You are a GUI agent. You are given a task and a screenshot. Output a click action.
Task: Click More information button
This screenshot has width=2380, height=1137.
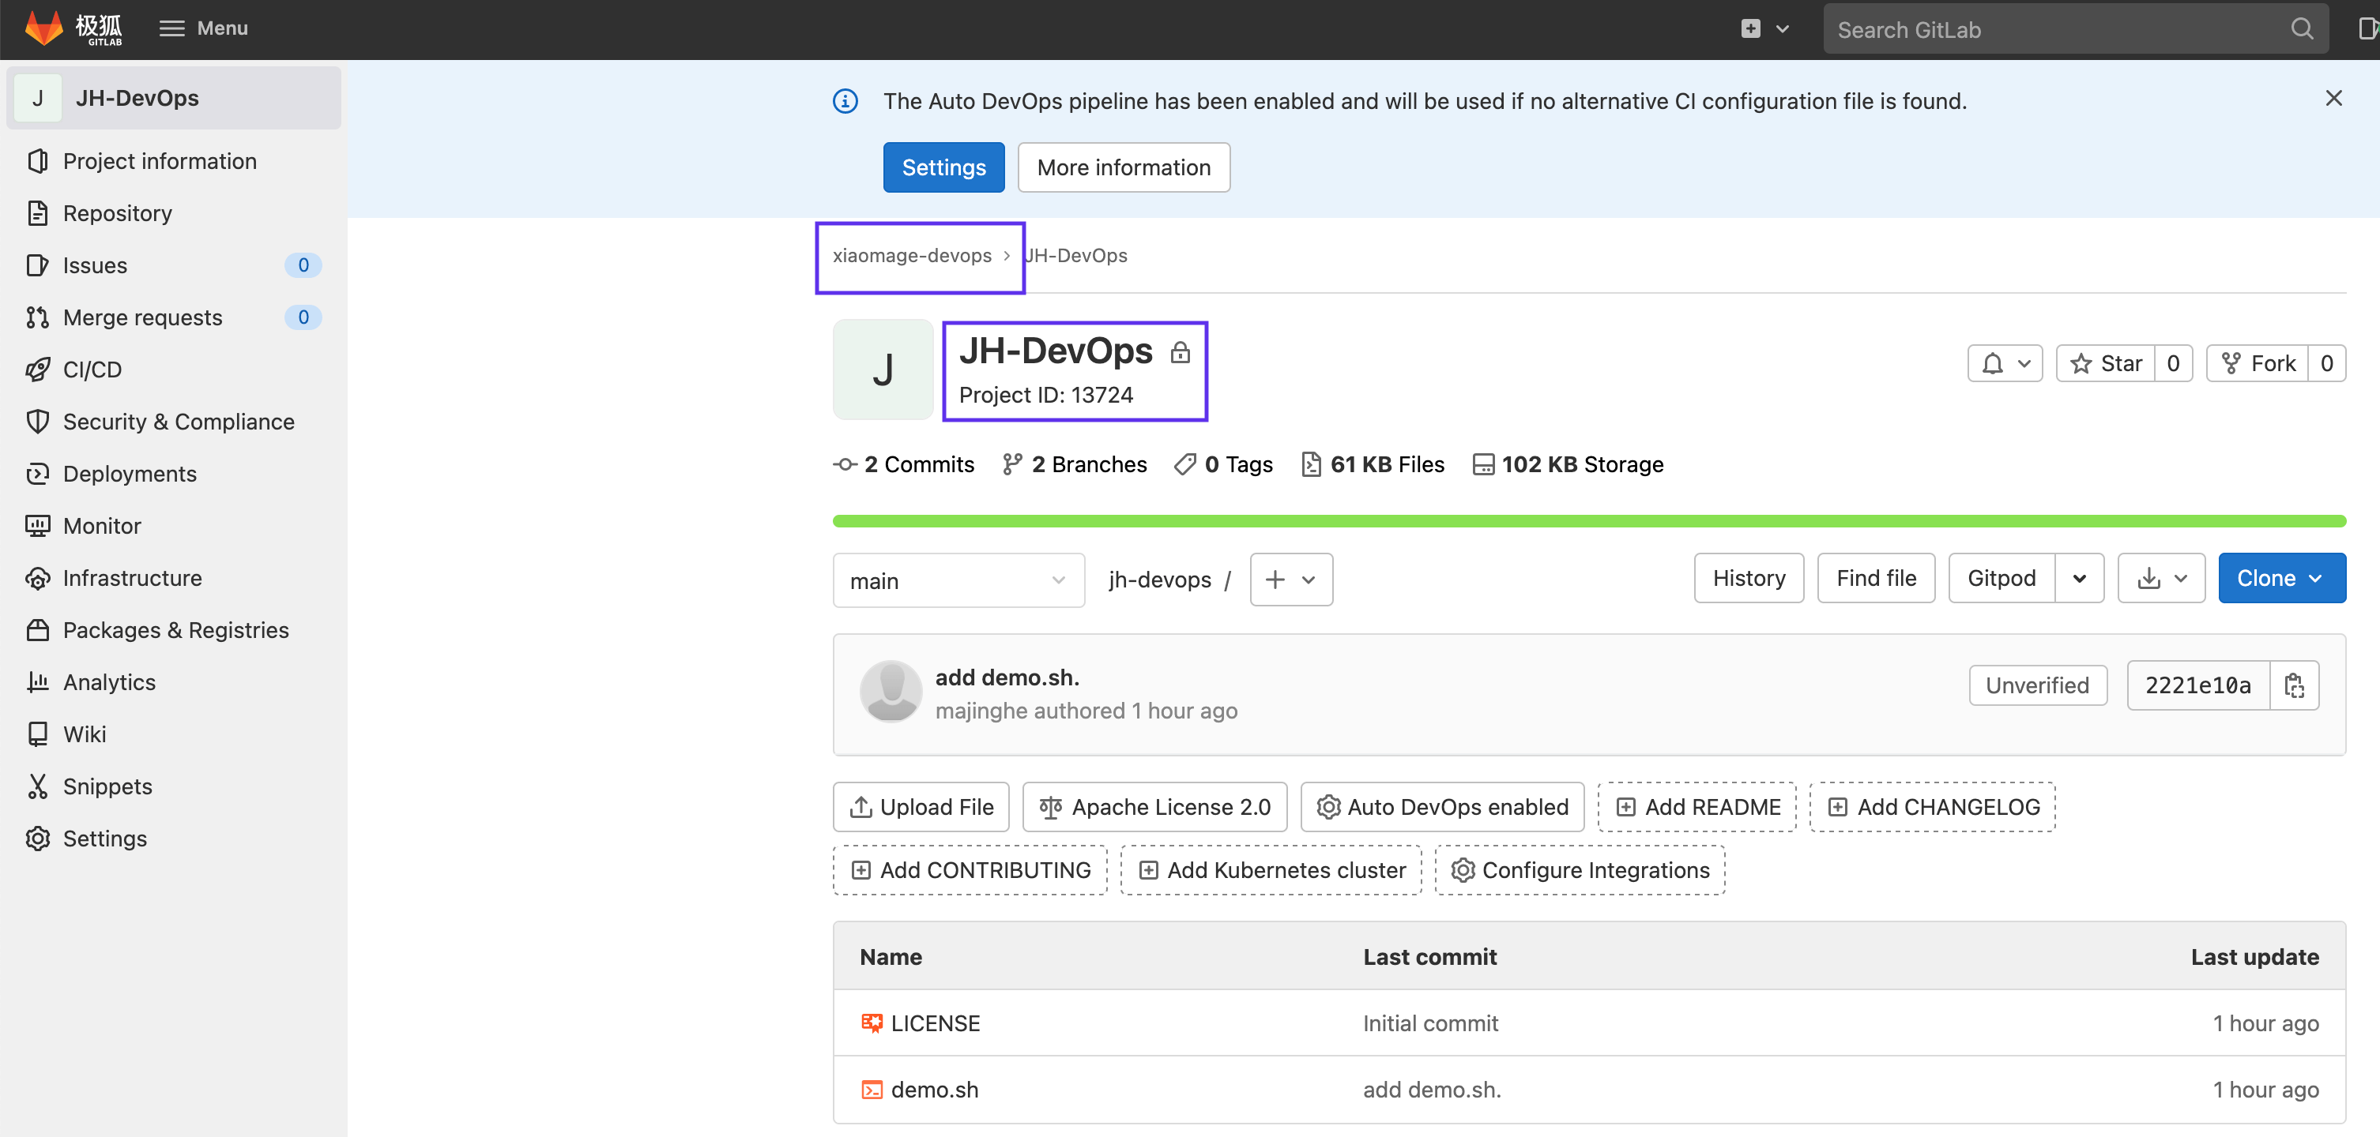tap(1124, 167)
